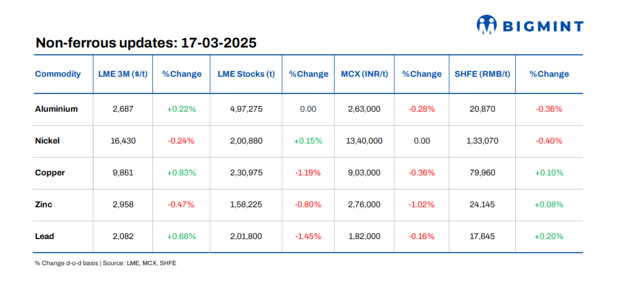Viewport: 620px width, 297px height.
Task: Select the Nickel row label
Action: (48, 141)
